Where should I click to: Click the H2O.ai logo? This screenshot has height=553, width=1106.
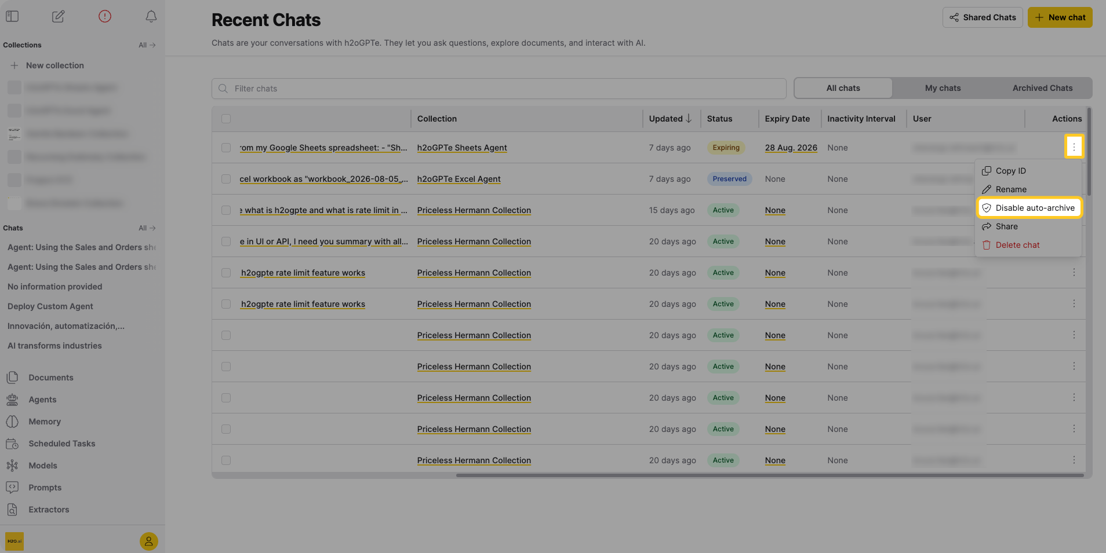coord(14,541)
